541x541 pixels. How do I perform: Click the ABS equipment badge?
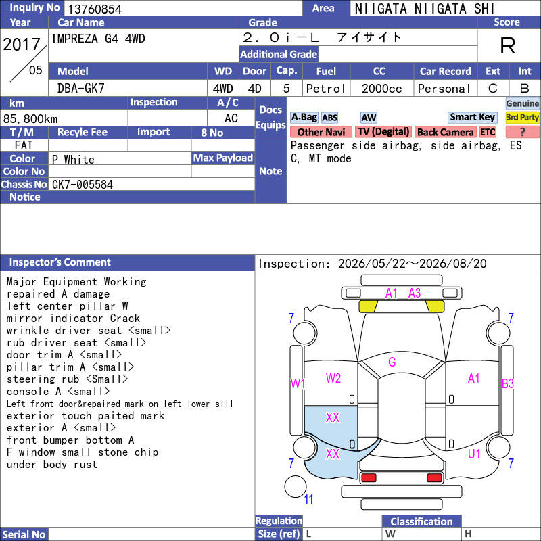[329, 118]
